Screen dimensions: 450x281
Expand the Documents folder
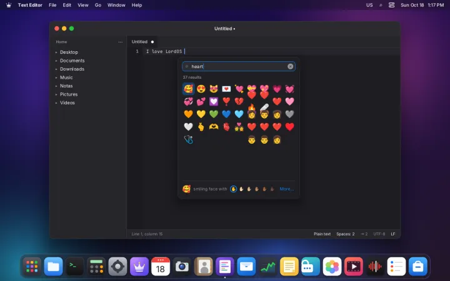(56, 61)
